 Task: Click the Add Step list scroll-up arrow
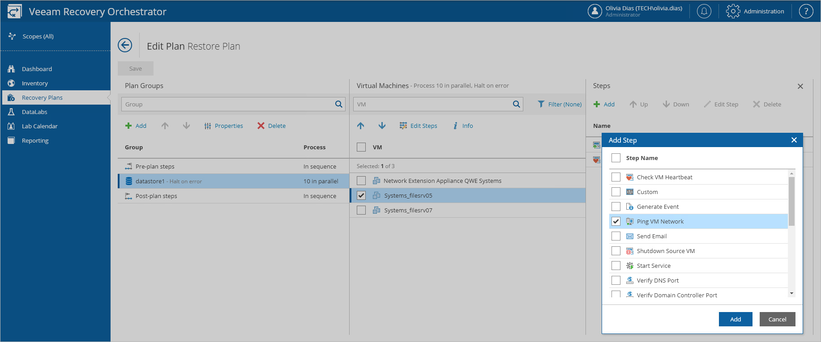[x=791, y=173]
